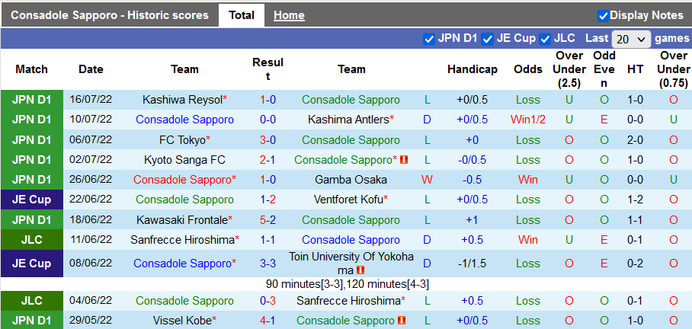Image resolution: width=692 pixels, height=329 pixels.
Task: Click Consadole Sapporo - Historic scores title
Action: pos(110,15)
